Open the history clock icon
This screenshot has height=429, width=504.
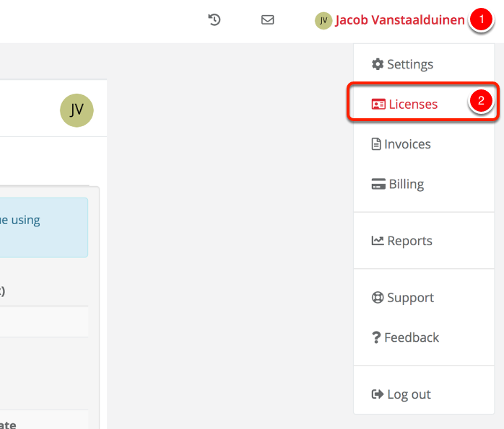[214, 20]
